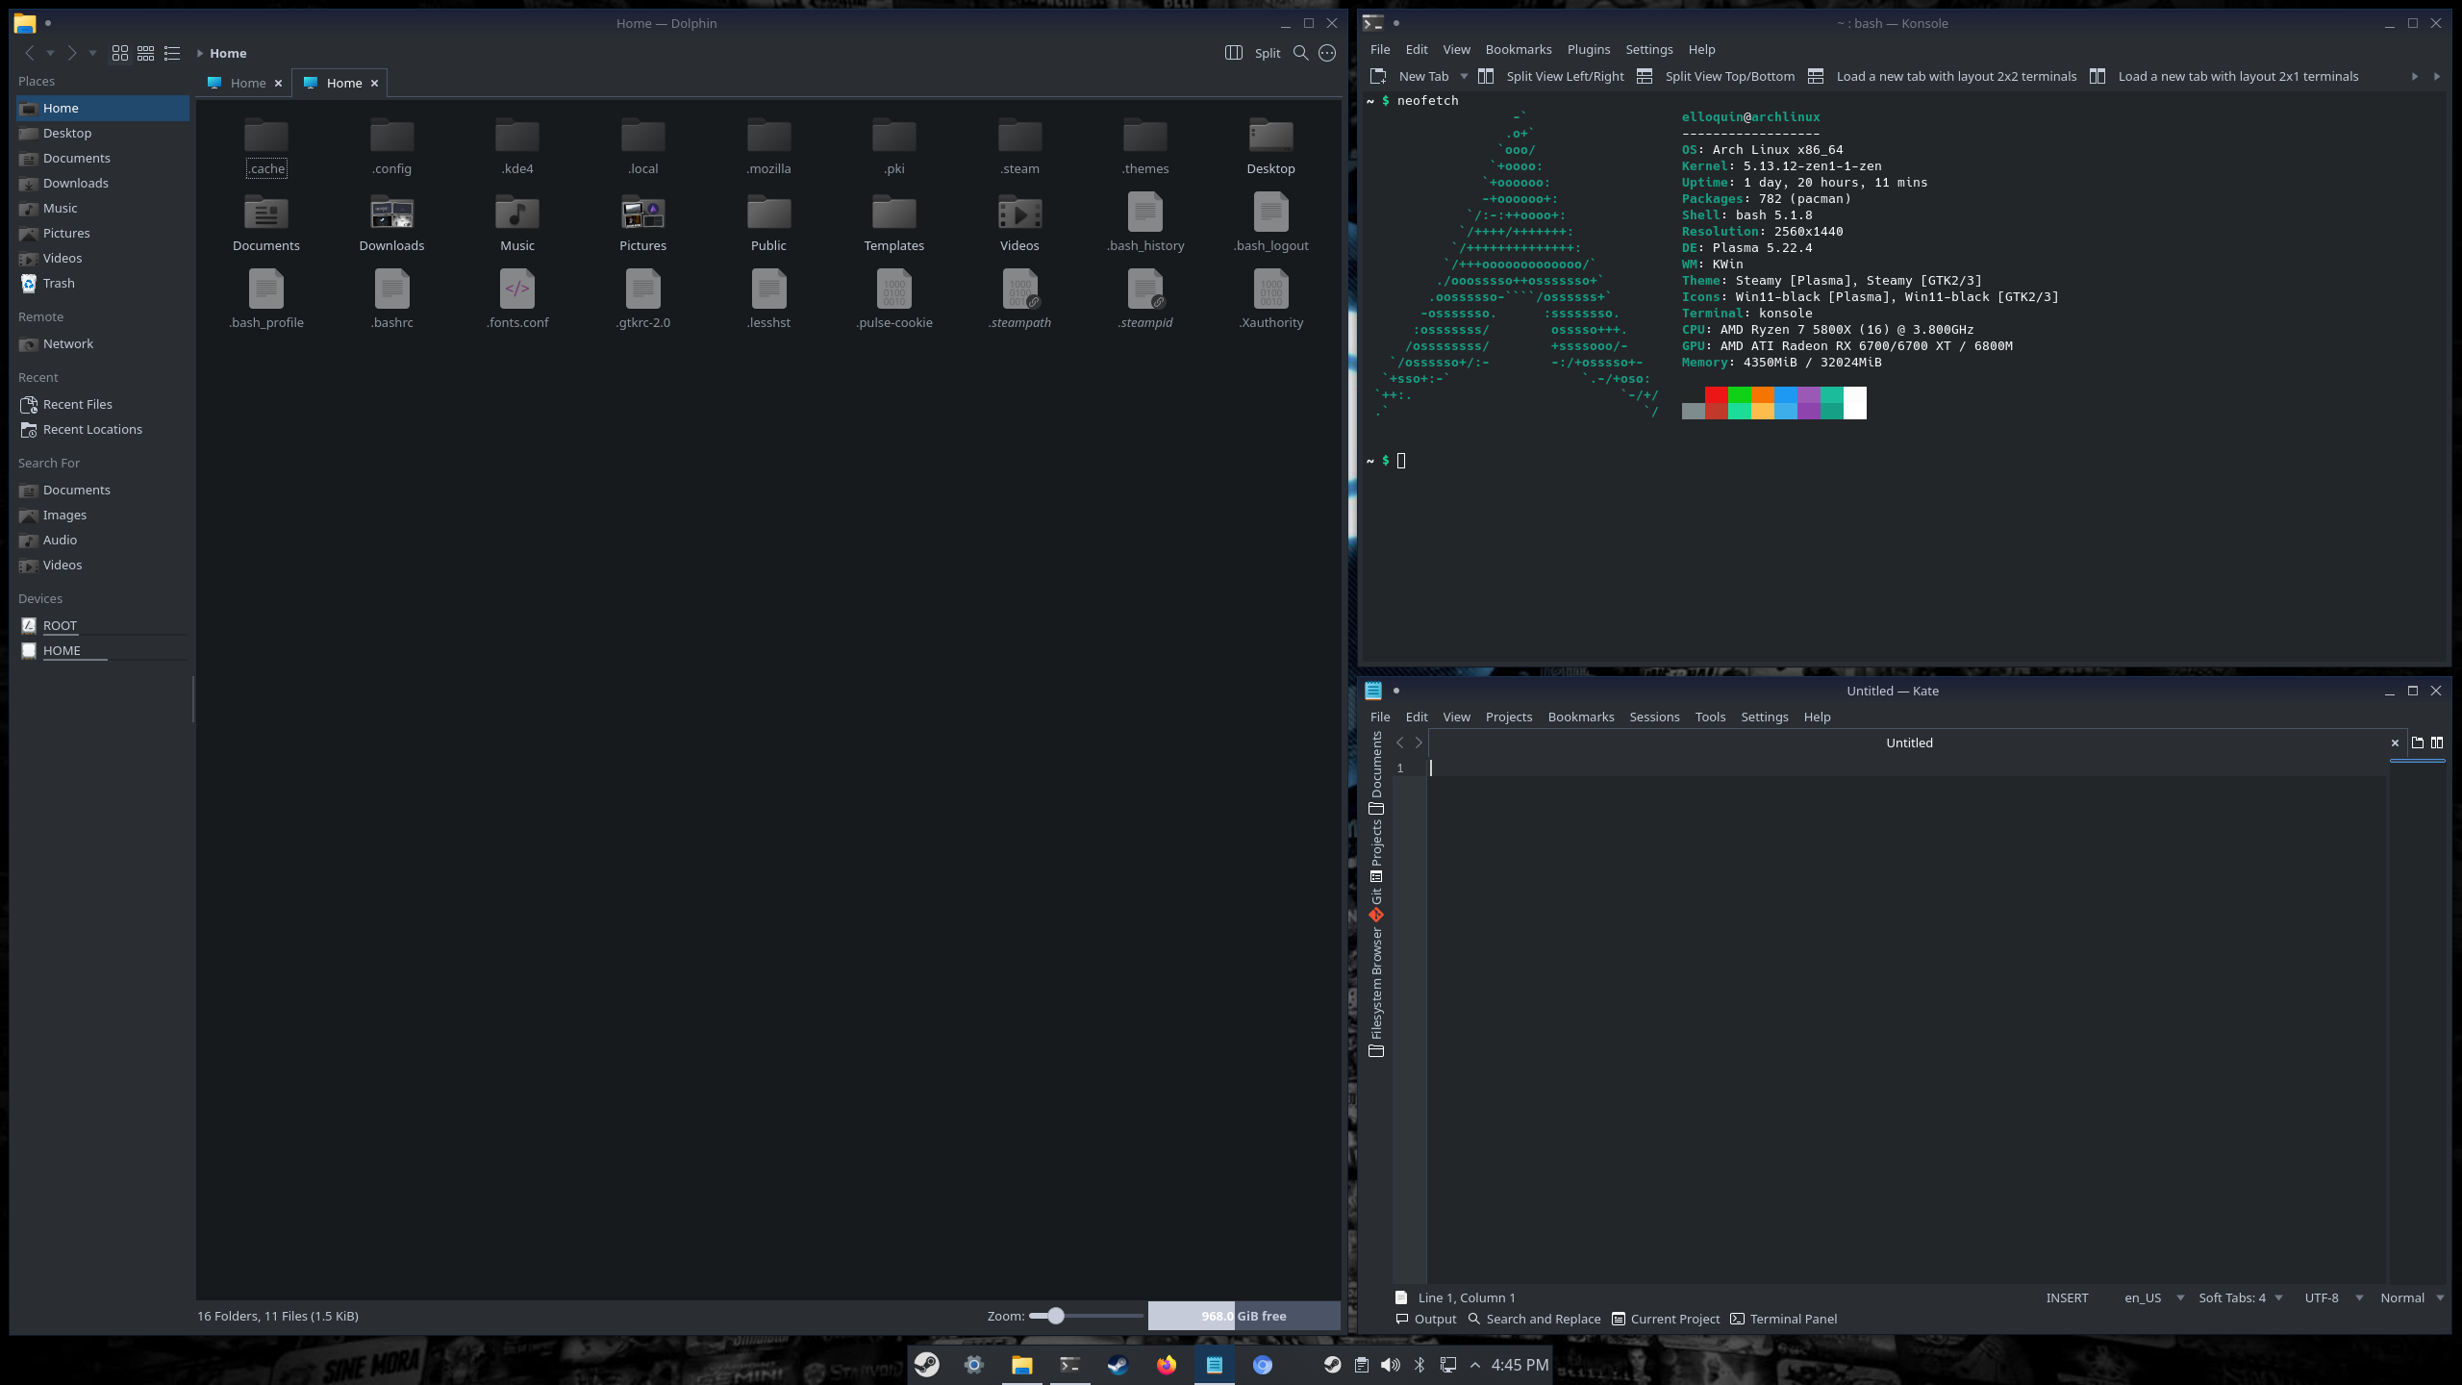Open the Sessions menu in Kate
Screen dimensions: 2462x1385
tap(1654, 717)
